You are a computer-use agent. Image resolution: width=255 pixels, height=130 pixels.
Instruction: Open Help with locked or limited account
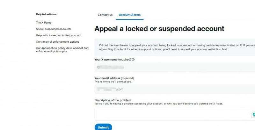[59, 35]
